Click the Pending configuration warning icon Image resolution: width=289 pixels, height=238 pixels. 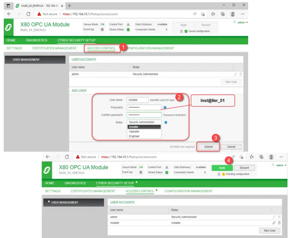coord(224,174)
